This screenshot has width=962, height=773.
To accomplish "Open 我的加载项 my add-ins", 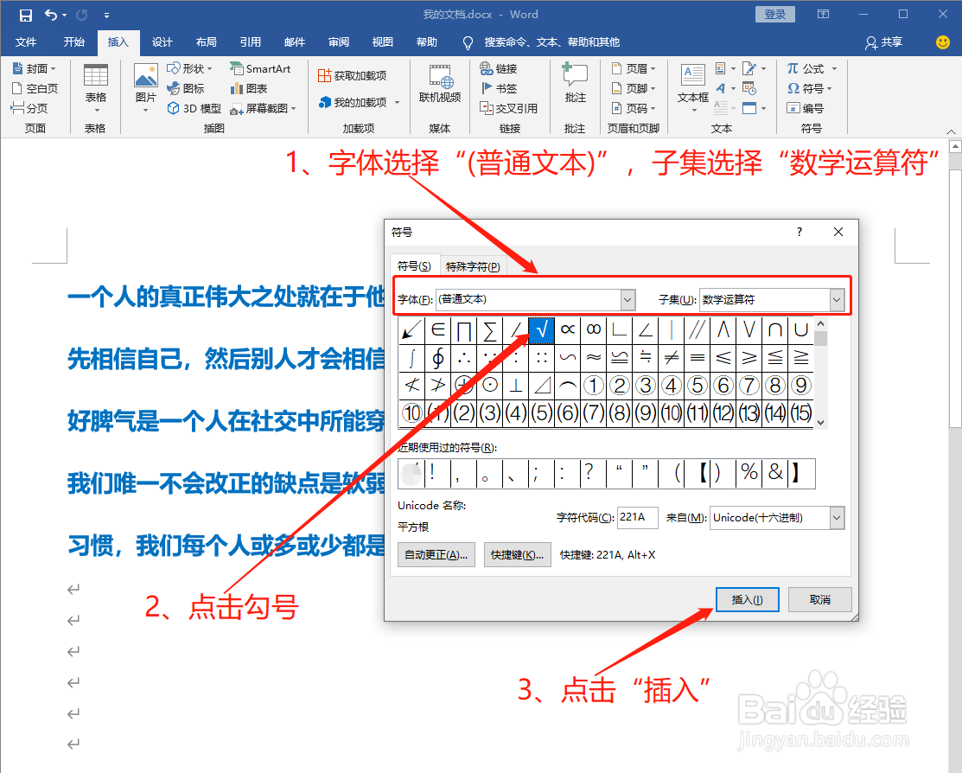I will click(x=359, y=102).
